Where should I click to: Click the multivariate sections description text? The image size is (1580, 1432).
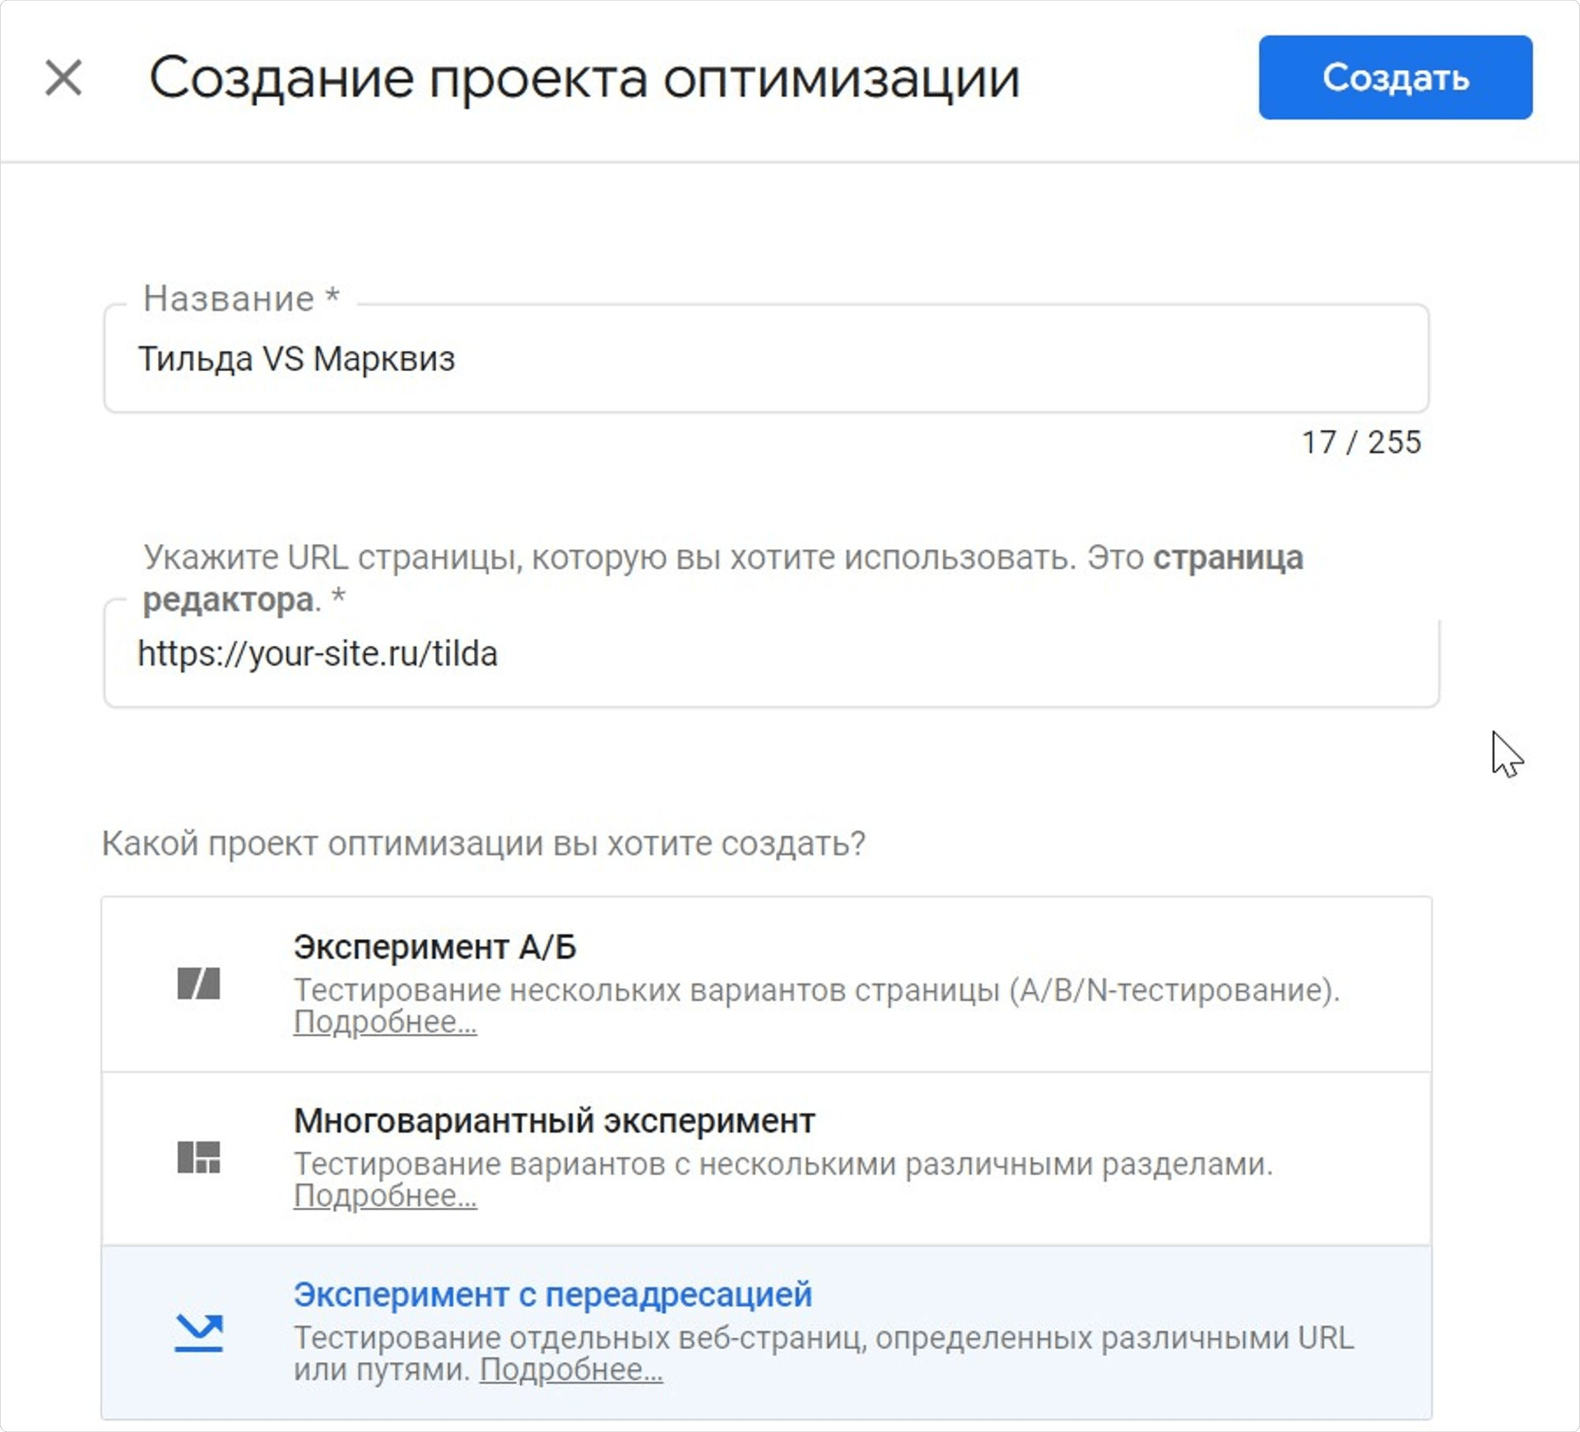pos(783,1164)
